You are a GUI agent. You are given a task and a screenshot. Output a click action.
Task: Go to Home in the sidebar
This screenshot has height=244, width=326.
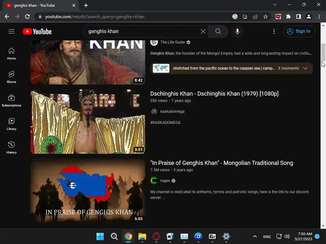click(x=11, y=53)
